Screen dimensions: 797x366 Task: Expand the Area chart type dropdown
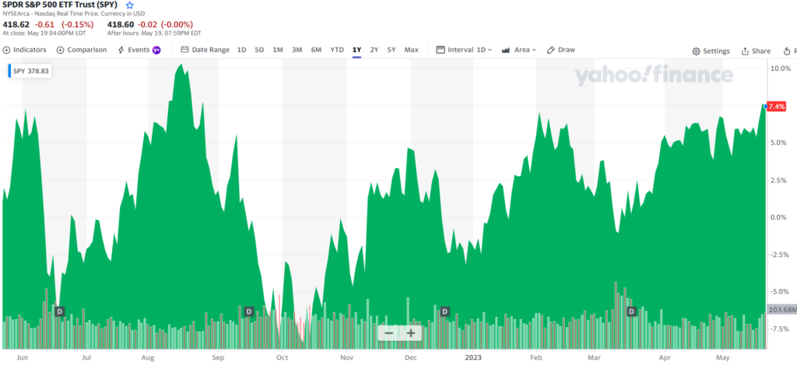pos(521,50)
